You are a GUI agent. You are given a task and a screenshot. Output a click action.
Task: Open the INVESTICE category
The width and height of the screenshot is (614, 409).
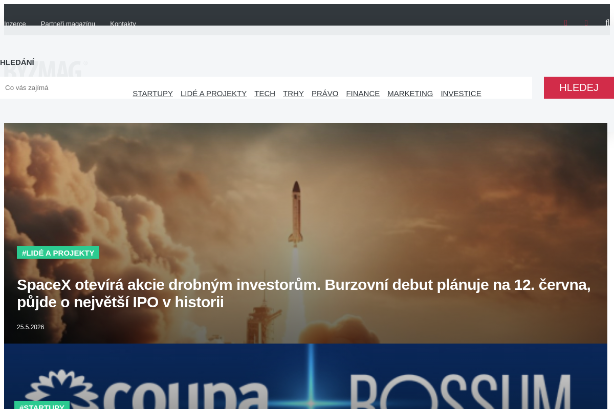coord(461,93)
